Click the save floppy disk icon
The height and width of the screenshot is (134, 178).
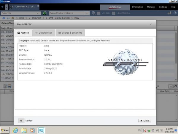[9, 86]
